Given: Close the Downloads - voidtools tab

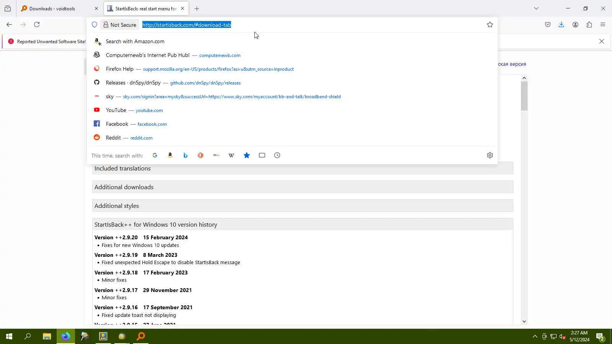Looking at the screenshot, I should [x=96, y=8].
